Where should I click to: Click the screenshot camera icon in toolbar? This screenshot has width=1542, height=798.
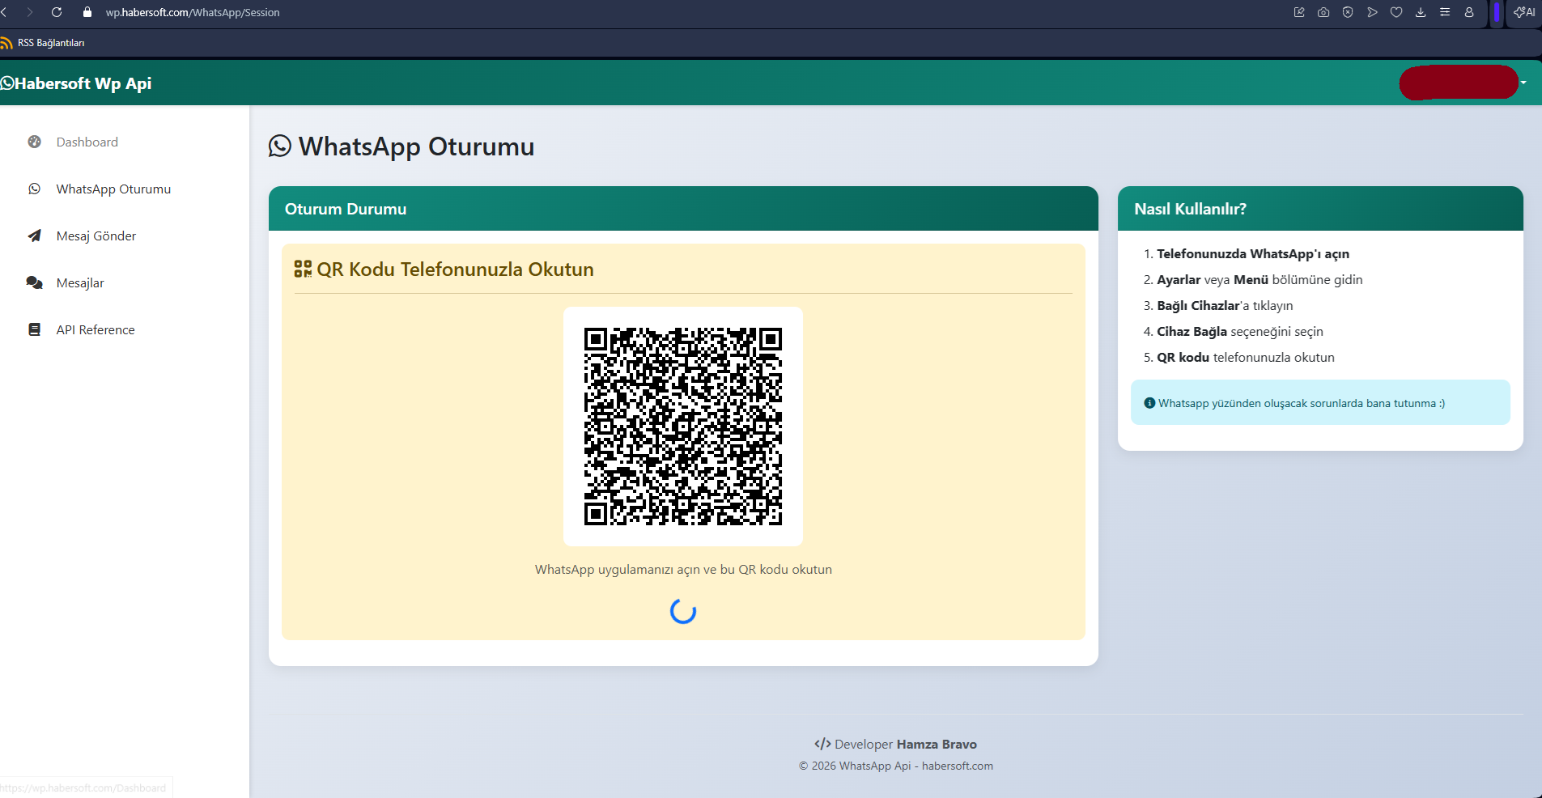point(1323,12)
